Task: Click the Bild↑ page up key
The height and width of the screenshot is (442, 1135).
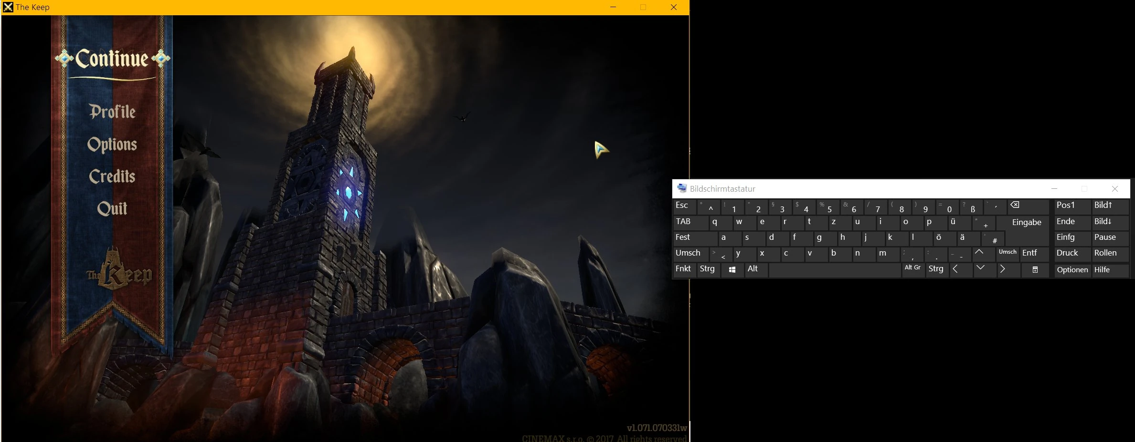Action: pos(1110,207)
